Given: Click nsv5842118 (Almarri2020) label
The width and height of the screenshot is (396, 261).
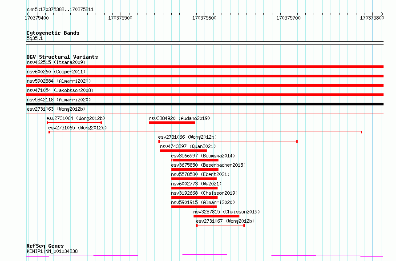Looking at the screenshot, I should 59,100.
